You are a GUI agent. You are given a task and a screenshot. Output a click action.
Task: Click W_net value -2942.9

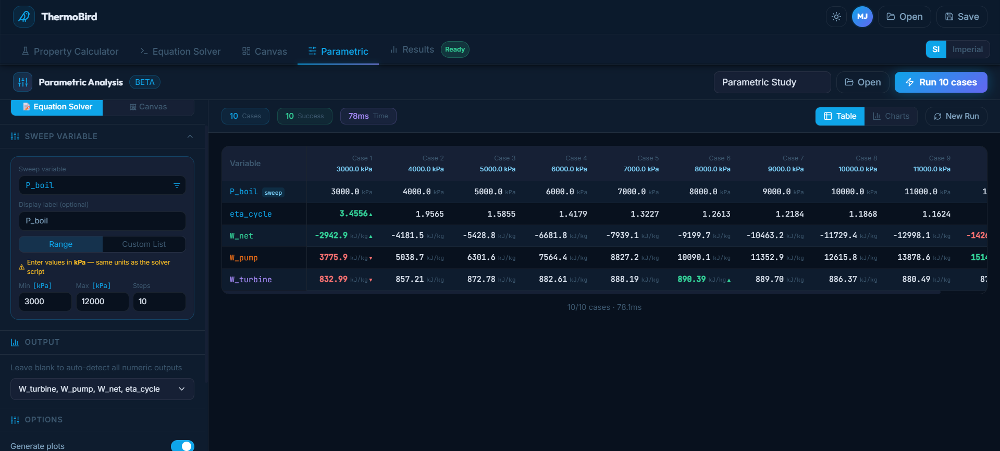coord(331,235)
